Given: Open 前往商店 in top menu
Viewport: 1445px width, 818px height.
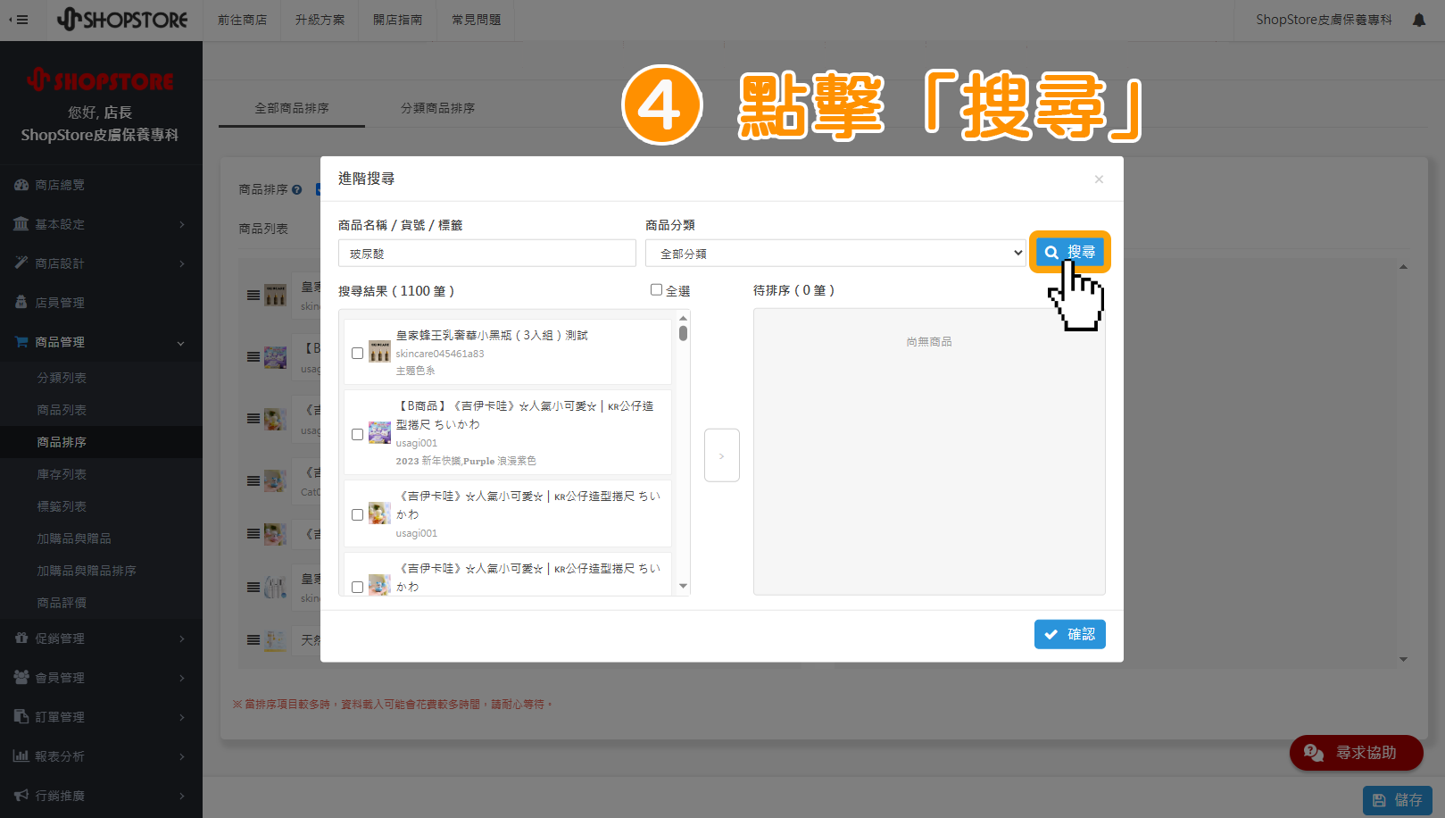Looking at the screenshot, I should pyautogui.click(x=242, y=20).
